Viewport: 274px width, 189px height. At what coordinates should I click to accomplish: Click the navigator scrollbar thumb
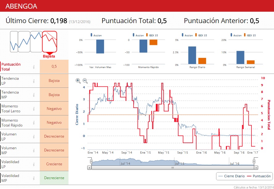click(x=173, y=168)
